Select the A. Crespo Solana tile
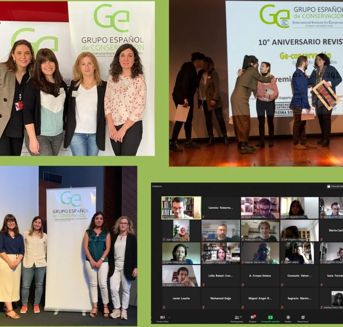Viewport: 343px width, 327px height. 260,276
